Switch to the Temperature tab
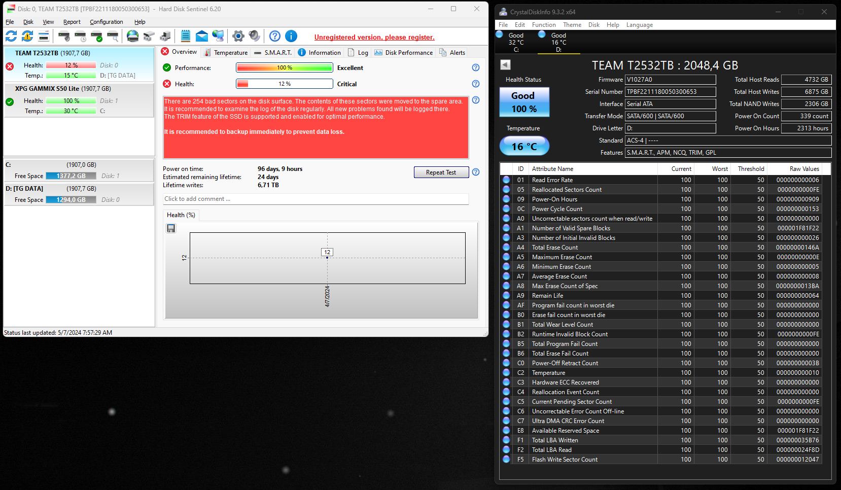The height and width of the screenshot is (490, 841). pyautogui.click(x=226, y=52)
